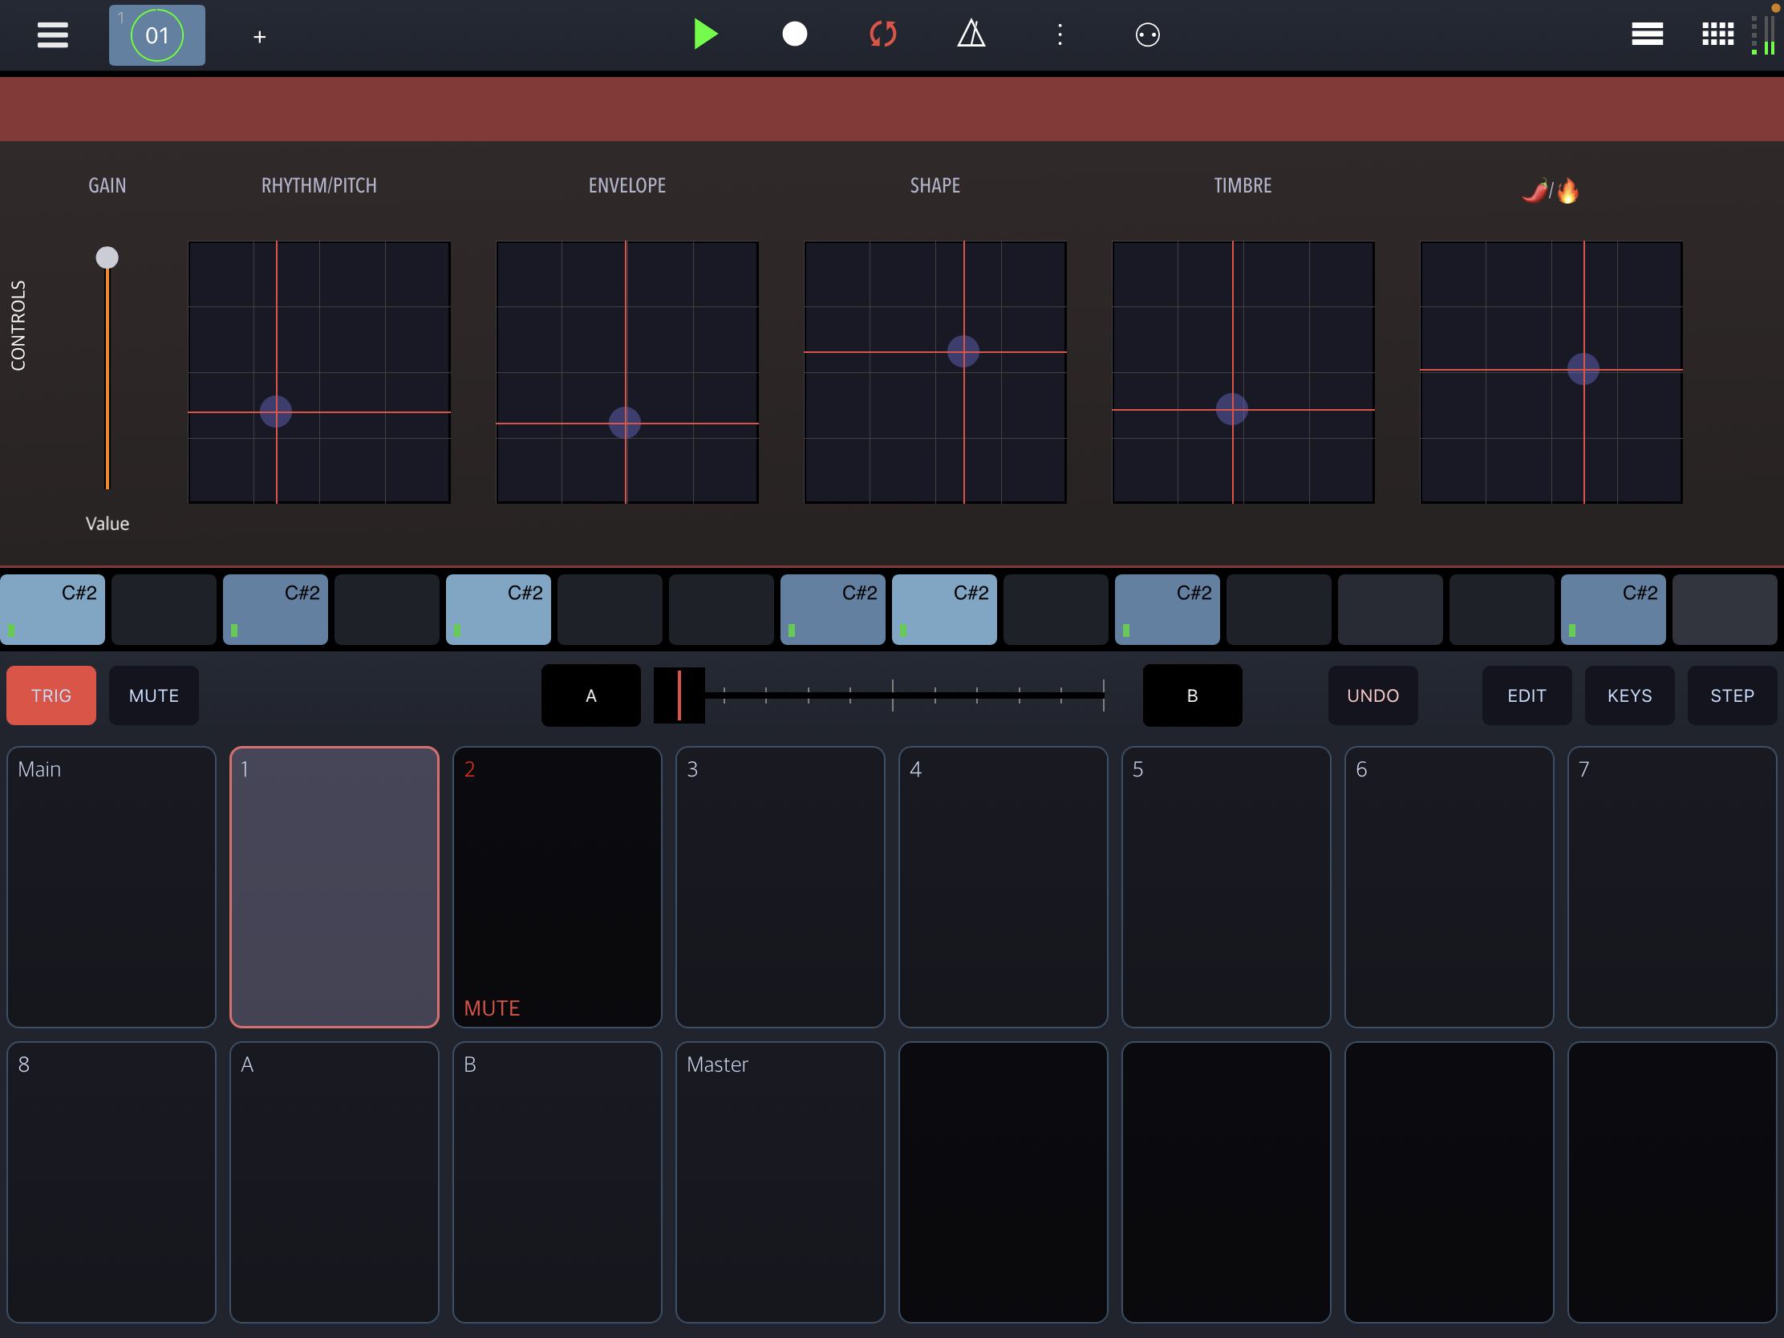The image size is (1784, 1338).
Task: Select pattern B button
Action: 1192,695
